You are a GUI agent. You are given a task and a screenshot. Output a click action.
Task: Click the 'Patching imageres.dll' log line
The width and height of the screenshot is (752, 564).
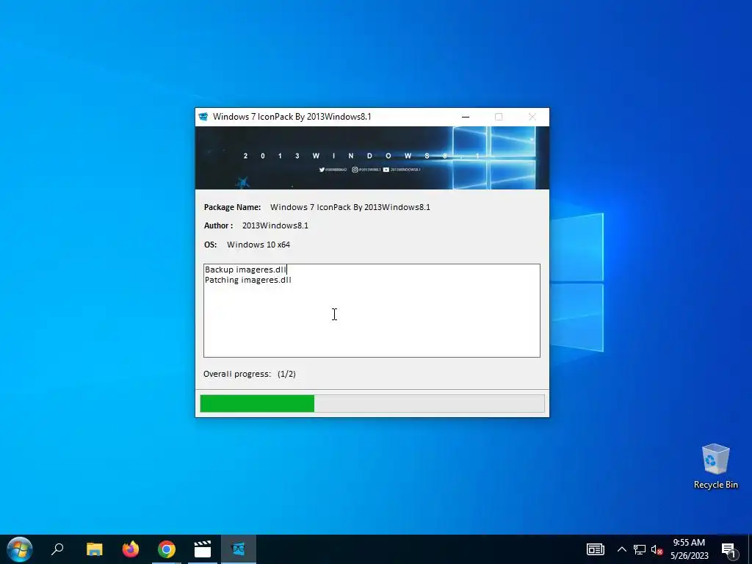[248, 280]
